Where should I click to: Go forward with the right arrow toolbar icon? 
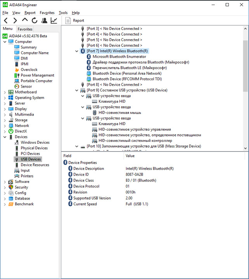[x=15, y=21]
